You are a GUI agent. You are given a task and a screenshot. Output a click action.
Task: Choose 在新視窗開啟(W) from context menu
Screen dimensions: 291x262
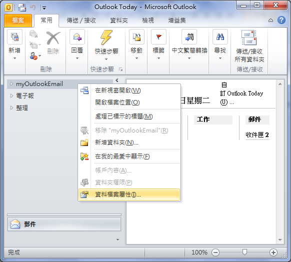coord(129,90)
